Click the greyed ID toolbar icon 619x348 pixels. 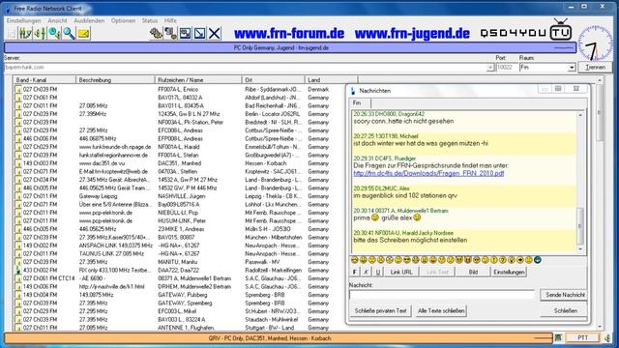click(12, 34)
